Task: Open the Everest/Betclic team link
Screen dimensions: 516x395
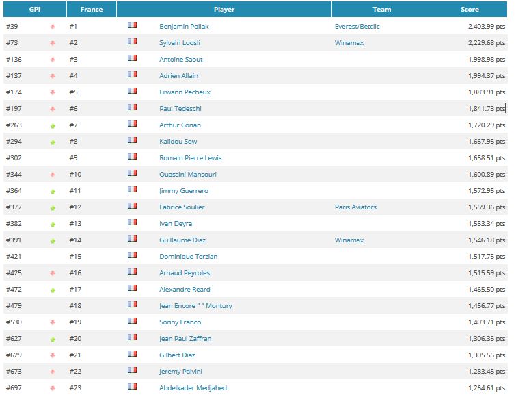Action: 357,27
